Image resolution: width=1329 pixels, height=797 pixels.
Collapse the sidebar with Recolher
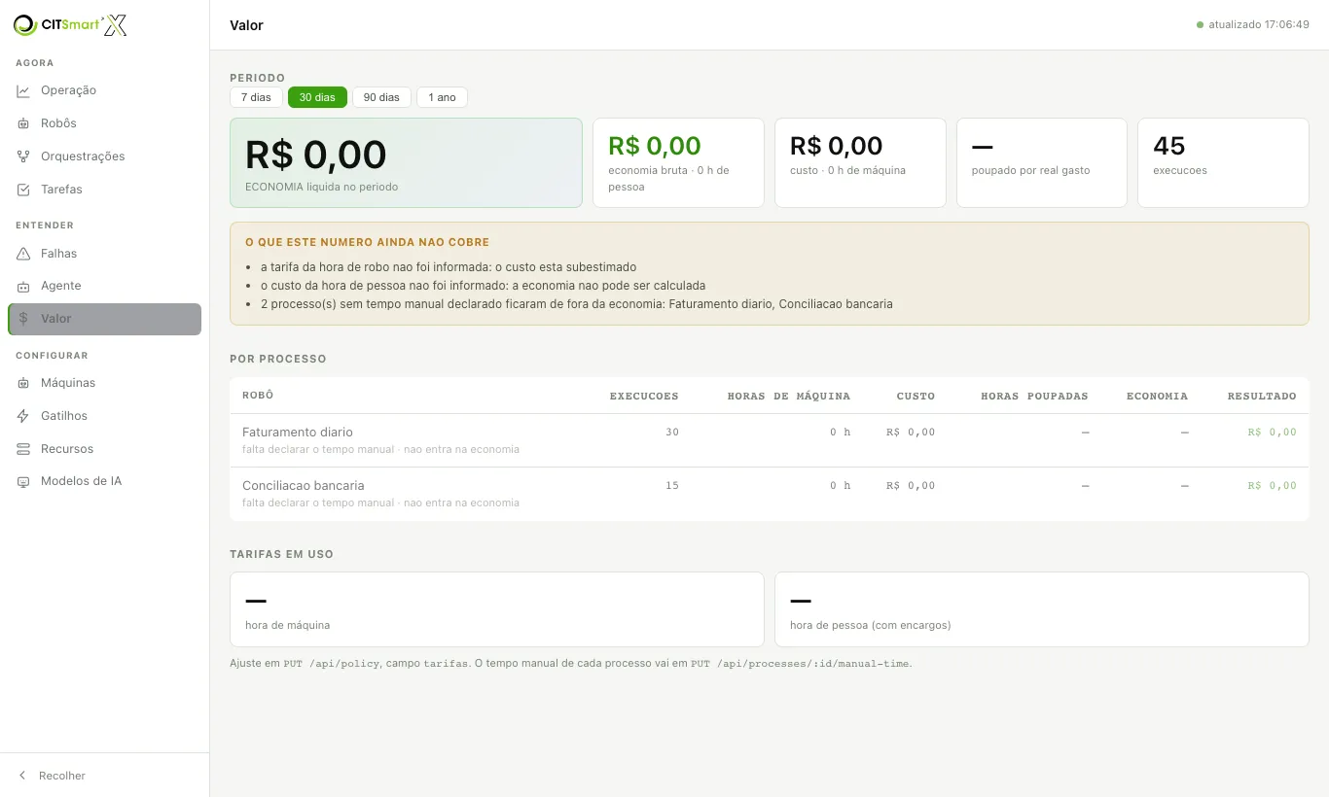click(x=105, y=776)
